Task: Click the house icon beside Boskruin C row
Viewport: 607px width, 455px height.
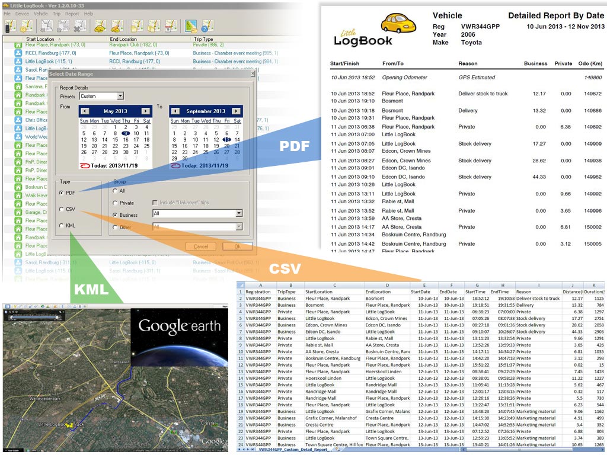Action: pyautogui.click(x=18, y=187)
